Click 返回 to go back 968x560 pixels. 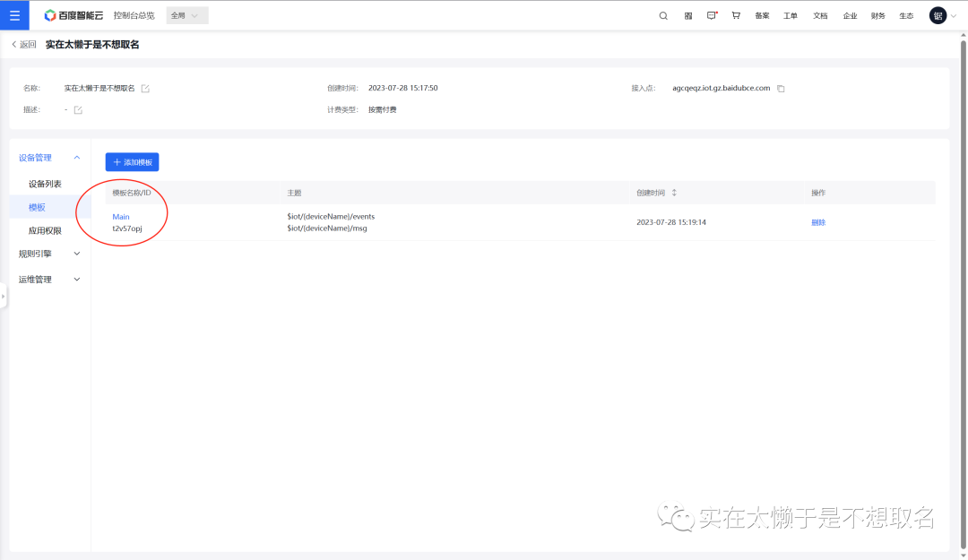(24, 45)
